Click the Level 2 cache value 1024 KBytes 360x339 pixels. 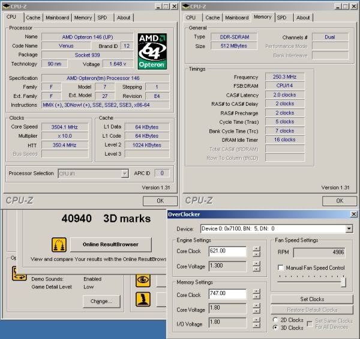pos(147,145)
